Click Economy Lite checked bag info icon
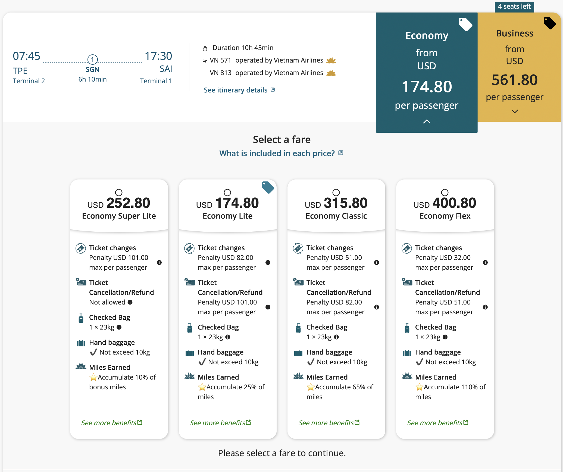Screen dimensions: 563x472 pos(228,337)
